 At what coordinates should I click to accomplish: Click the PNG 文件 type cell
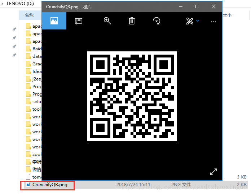[181, 185]
